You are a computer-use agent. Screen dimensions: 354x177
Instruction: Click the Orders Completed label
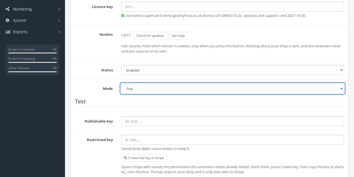(x=22, y=50)
